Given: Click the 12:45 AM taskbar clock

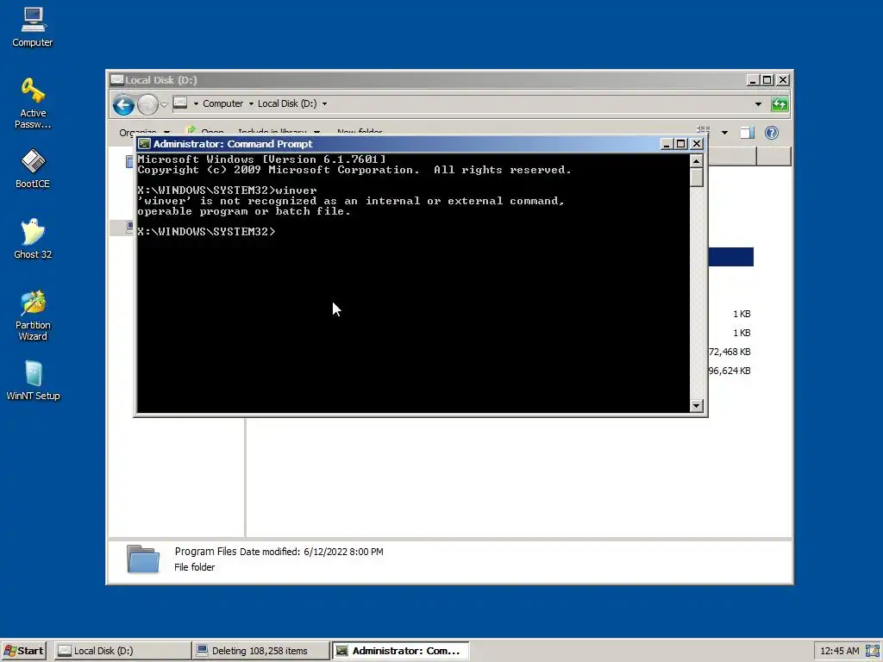Looking at the screenshot, I should pos(840,651).
